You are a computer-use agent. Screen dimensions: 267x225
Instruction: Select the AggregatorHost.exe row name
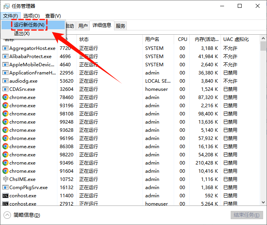[x=32, y=48]
